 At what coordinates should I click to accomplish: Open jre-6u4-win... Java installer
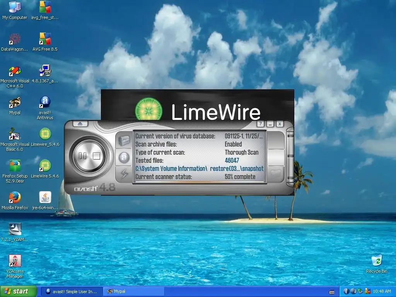pos(45,201)
